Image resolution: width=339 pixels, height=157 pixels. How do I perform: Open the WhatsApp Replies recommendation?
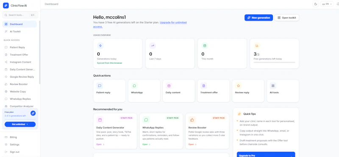click(161, 131)
